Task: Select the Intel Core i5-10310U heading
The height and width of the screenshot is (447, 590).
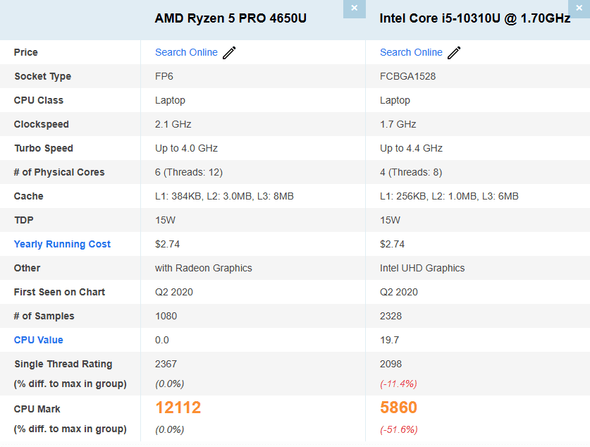Action: pyautogui.click(x=475, y=18)
